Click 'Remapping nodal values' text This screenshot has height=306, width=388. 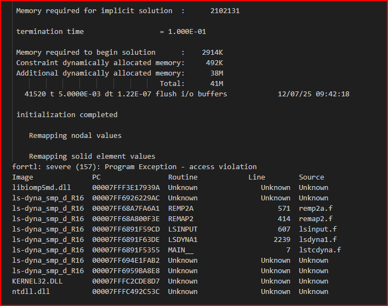(75, 135)
